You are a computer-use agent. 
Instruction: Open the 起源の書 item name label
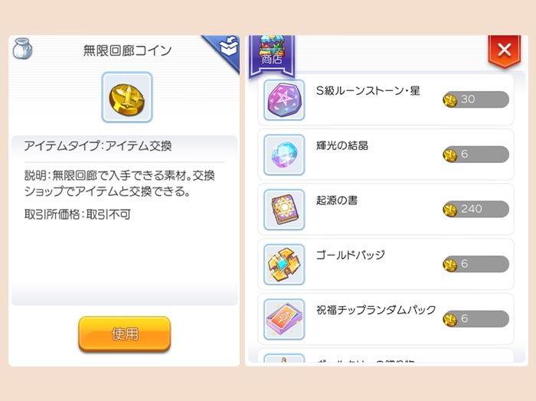(x=337, y=200)
